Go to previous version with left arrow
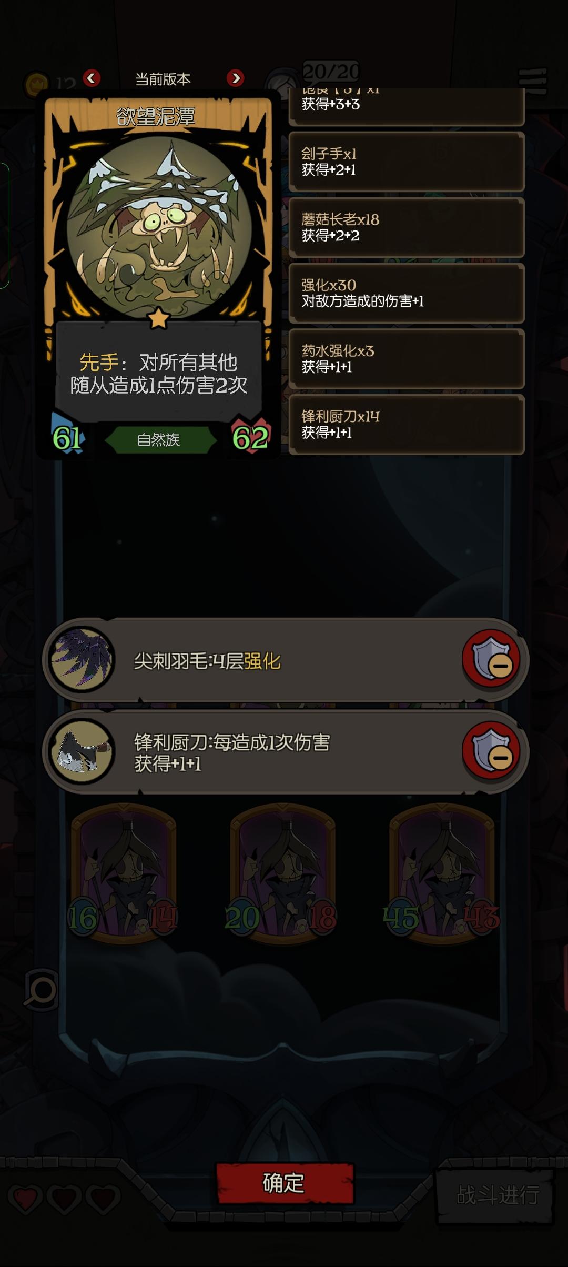 92,78
